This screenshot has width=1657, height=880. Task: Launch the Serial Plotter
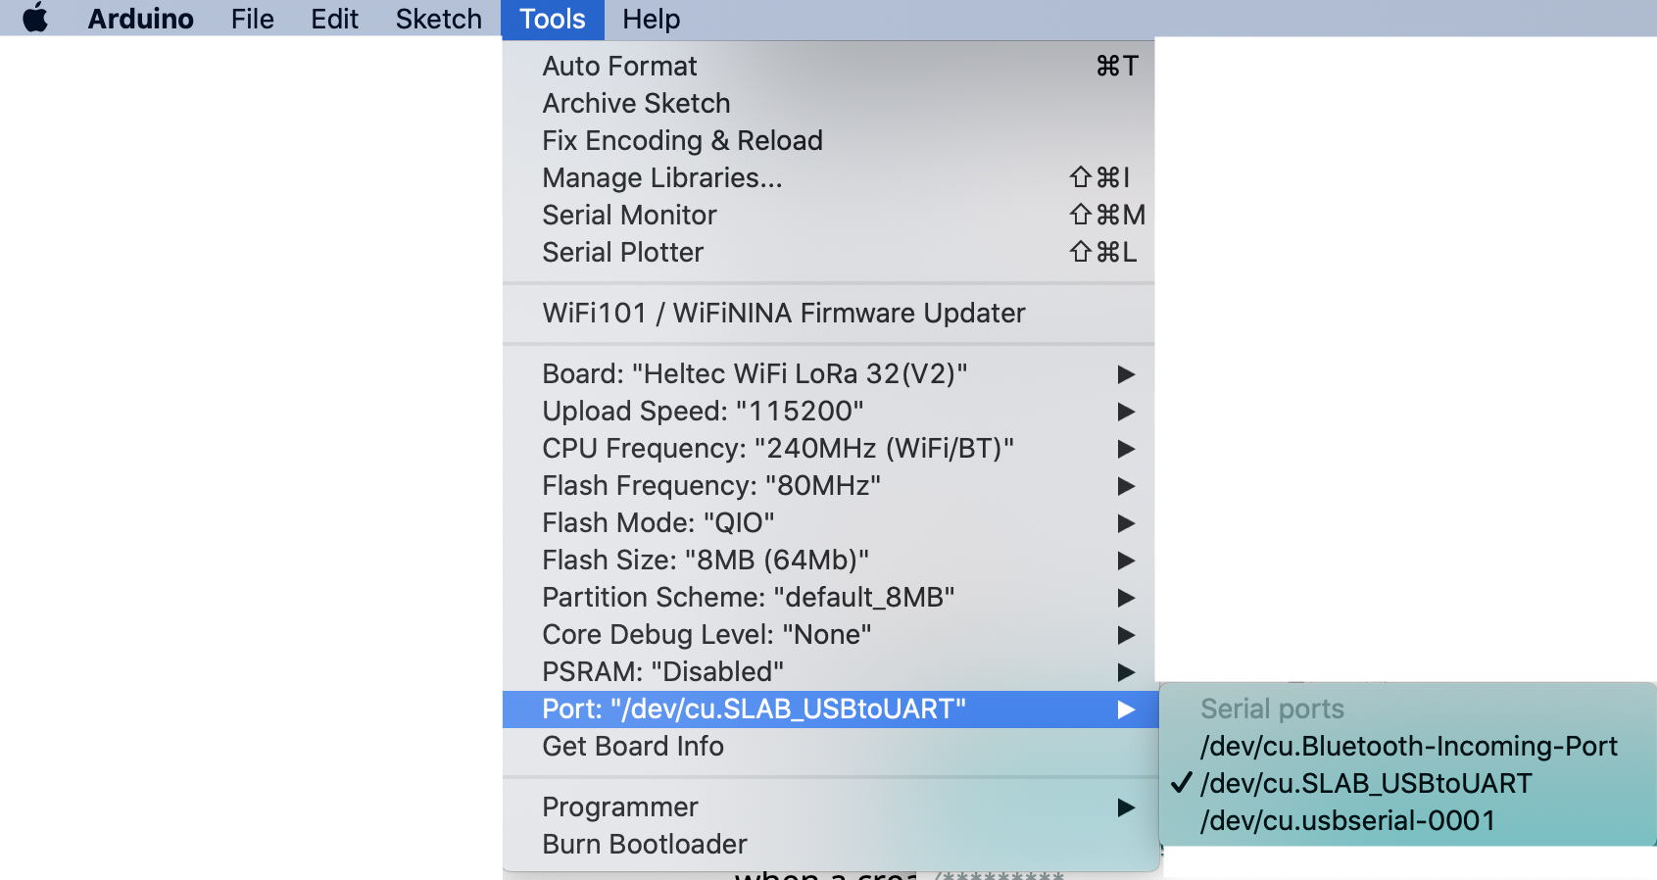point(622,253)
